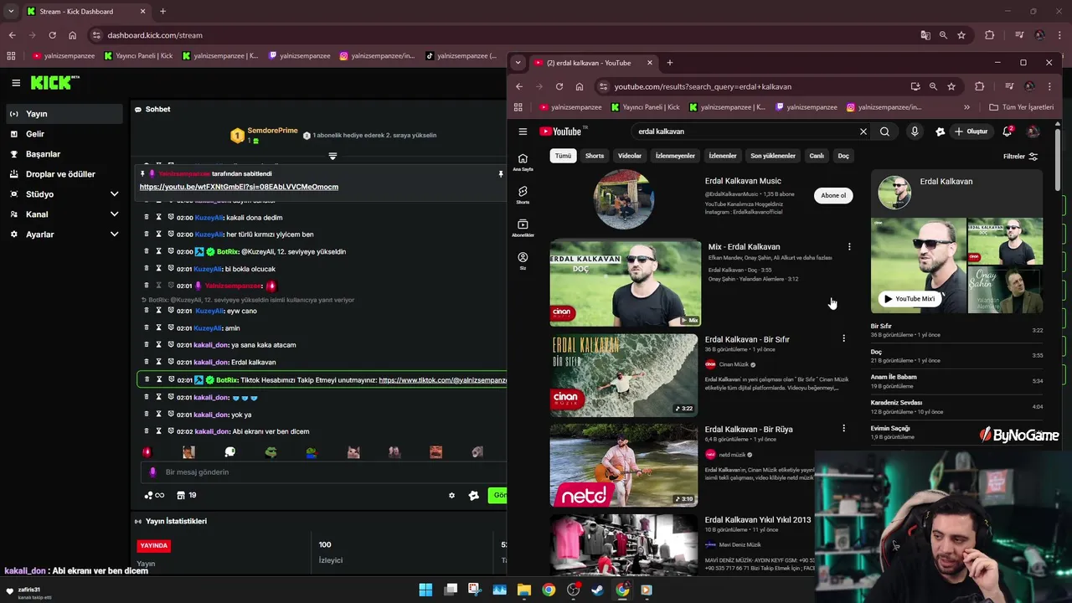Open Erdal Kalkavan - Bir Sıfır thumbnail

pos(624,375)
